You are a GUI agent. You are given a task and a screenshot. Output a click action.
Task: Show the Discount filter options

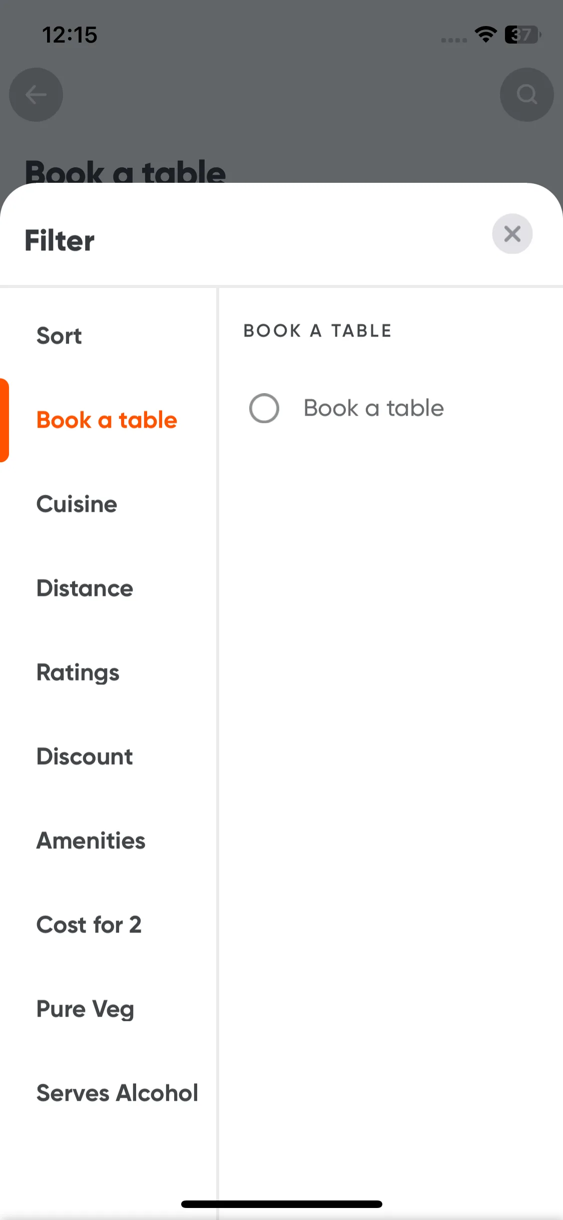pos(85,756)
